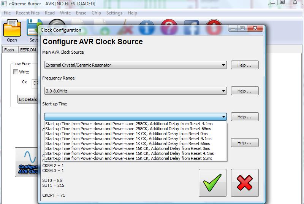Close the Clock Configuration dialog
This screenshot has width=304, height=204.
tap(255, 29)
